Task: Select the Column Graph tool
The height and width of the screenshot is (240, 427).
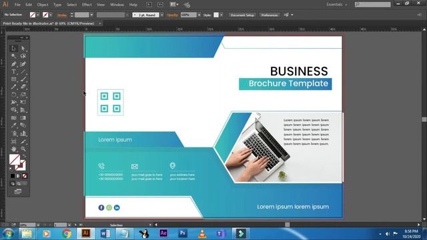Action: click(x=23, y=133)
